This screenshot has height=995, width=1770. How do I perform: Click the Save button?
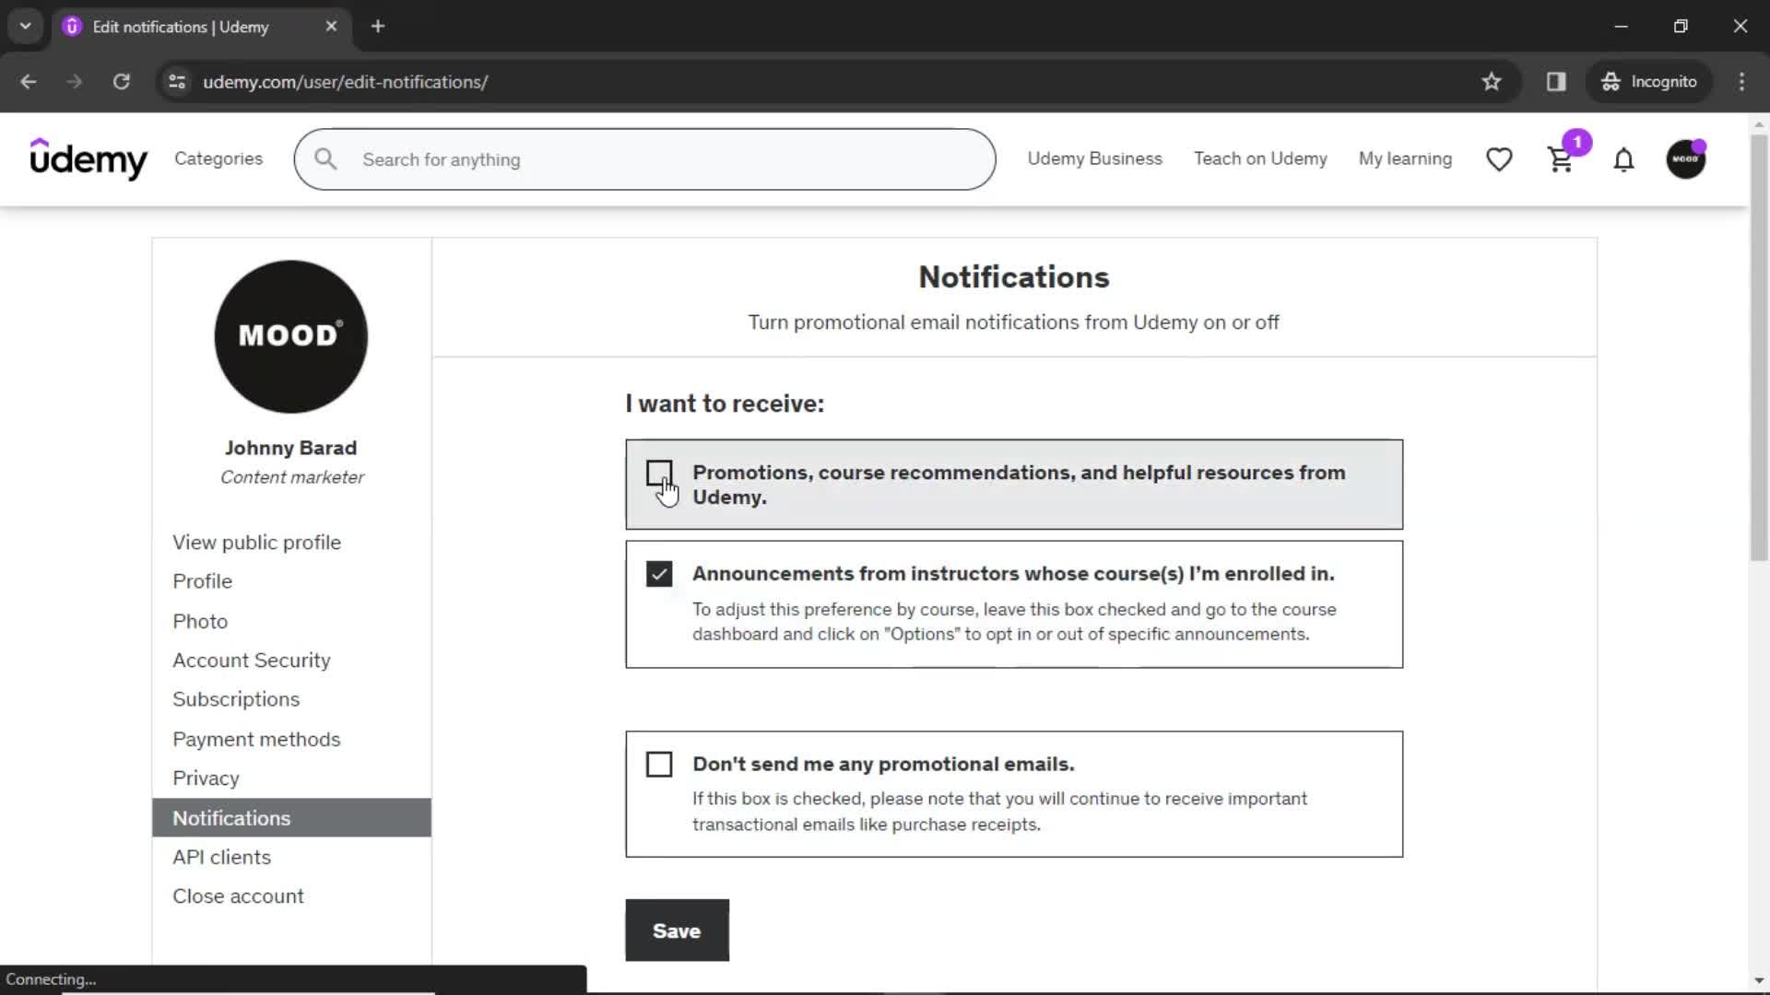click(678, 930)
